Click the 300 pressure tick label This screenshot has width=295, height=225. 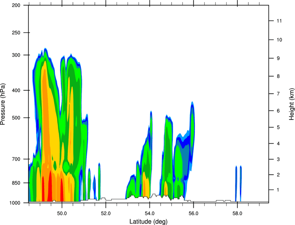pyautogui.click(x=16, y=55)
